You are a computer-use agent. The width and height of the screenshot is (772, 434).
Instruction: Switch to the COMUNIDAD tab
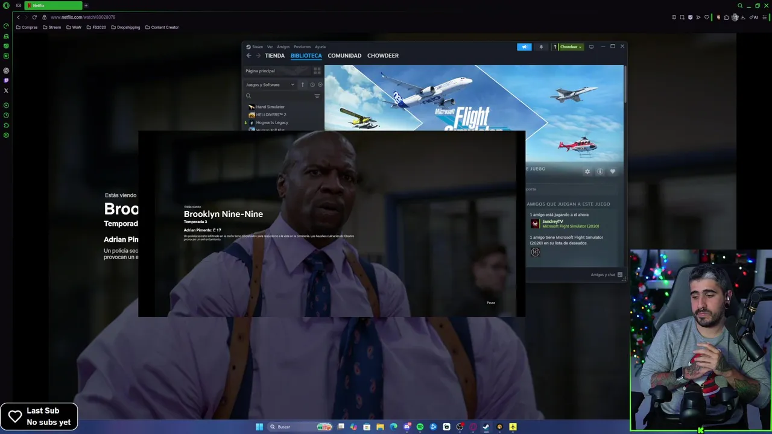tap(344, 55)
